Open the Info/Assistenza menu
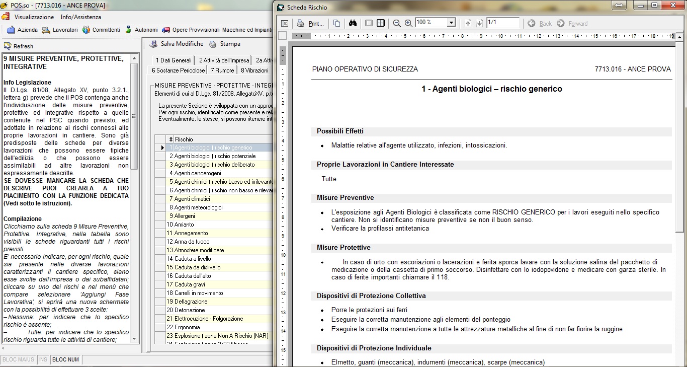 click(81, 17)
